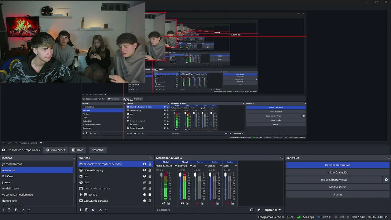Undock the Controles panel
This screenshot has width=391, height=220.
tap(389, 158)
